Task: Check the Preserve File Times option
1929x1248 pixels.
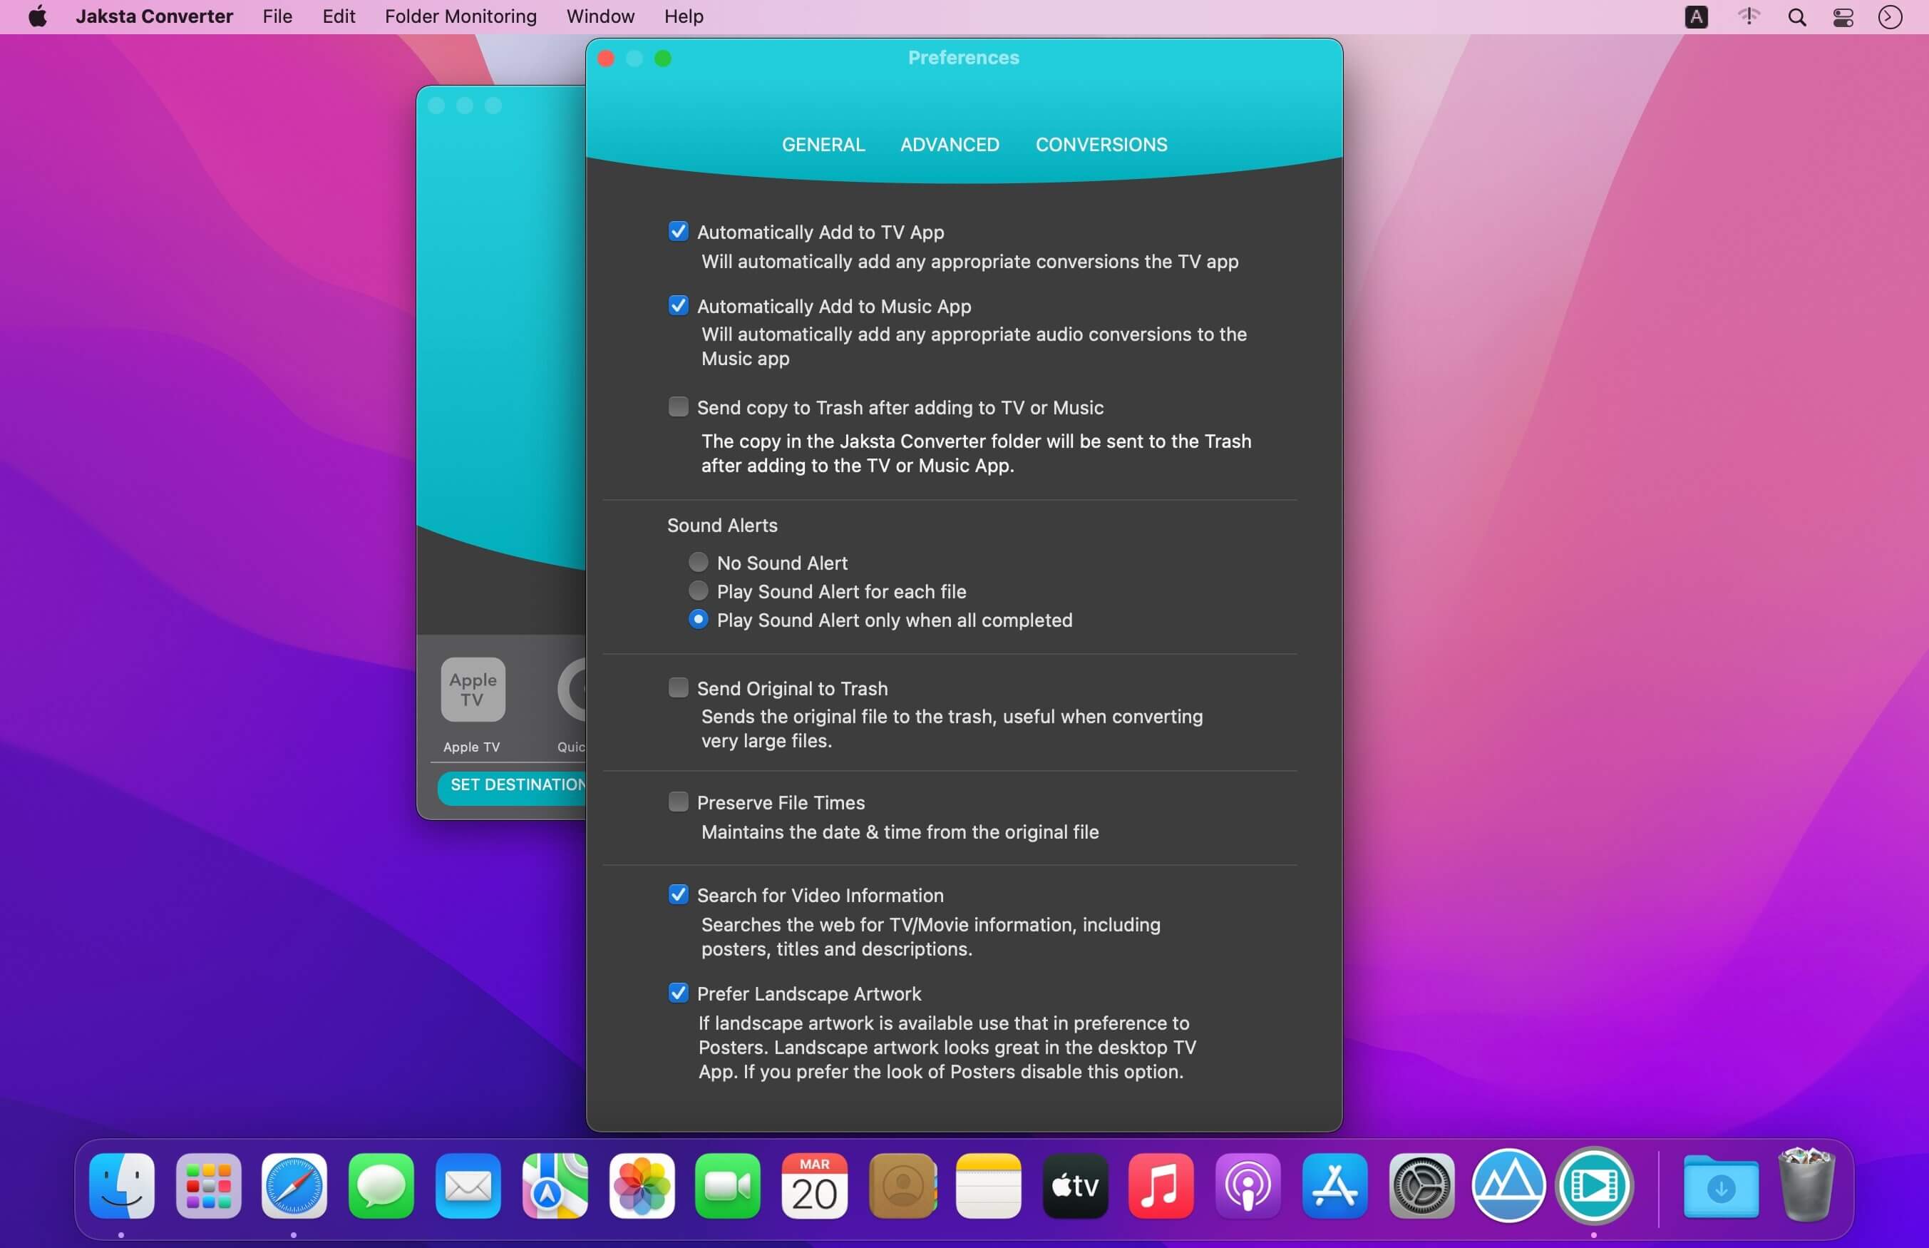Action: tap(678, 802)
